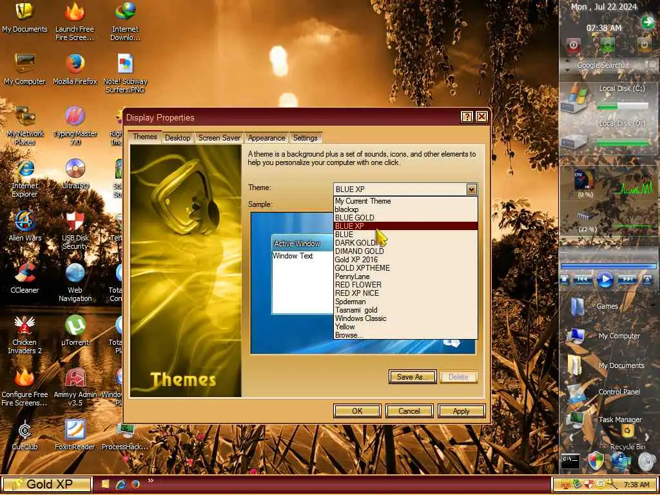This screenshot has height=495, width=660.
Task: Select Gold XP 2016 theme
Action: [x=406, y=260]
